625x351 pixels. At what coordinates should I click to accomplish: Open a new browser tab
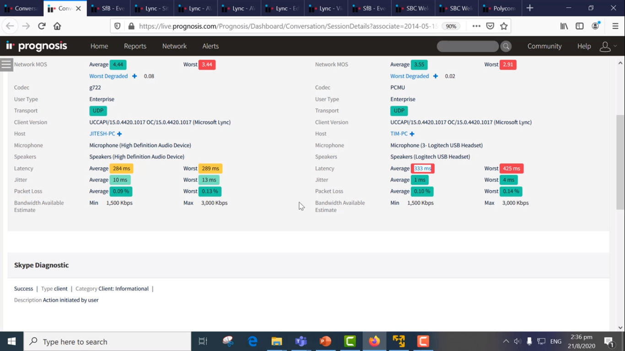(530, 8)
